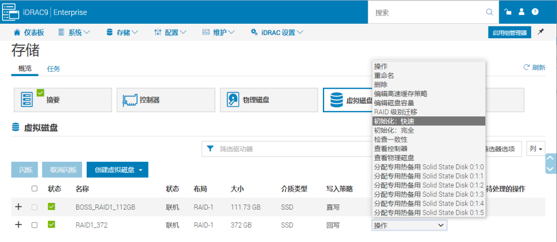Image resolution: width=557 pixels, height=242 pixels.
Task: Click the search magnifier icon
Action: pos(489,12)
